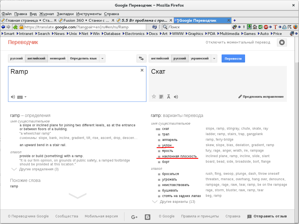Choose Определить язык auto-detect option
This screenshot has height=224, width=299.
[x=83, y=58]
